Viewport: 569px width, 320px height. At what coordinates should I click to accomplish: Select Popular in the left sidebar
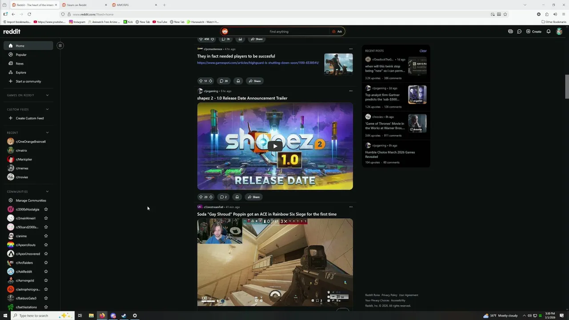pos(28,55)
